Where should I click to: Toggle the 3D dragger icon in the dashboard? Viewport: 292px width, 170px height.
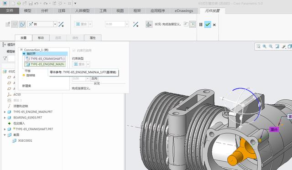point(149,24)
